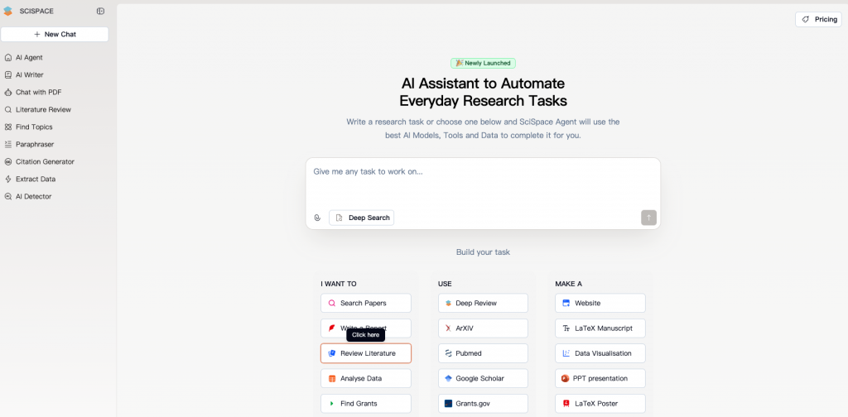Image resolution: width=848 pixels, height=417 pixels.
Task: Select the Pubmed source
Action: click(483, 353)
